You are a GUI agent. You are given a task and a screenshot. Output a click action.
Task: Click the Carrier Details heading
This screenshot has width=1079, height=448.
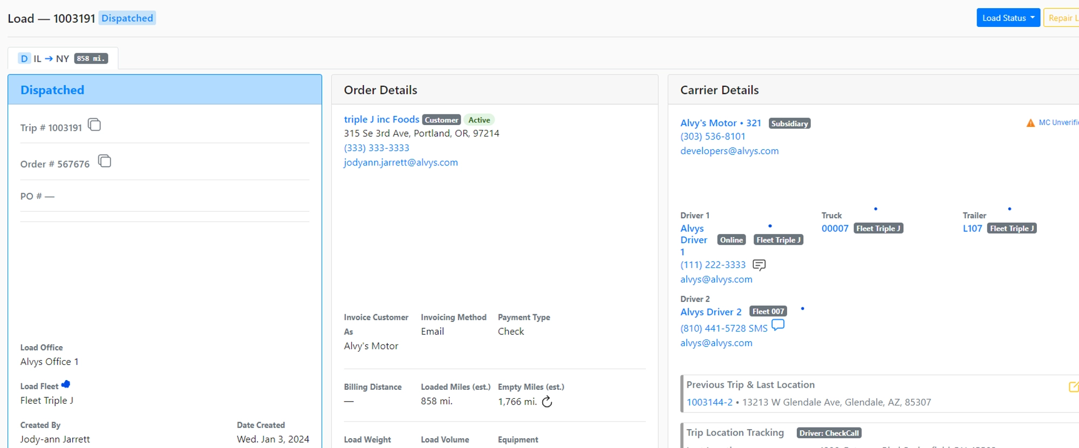point(720,90)
